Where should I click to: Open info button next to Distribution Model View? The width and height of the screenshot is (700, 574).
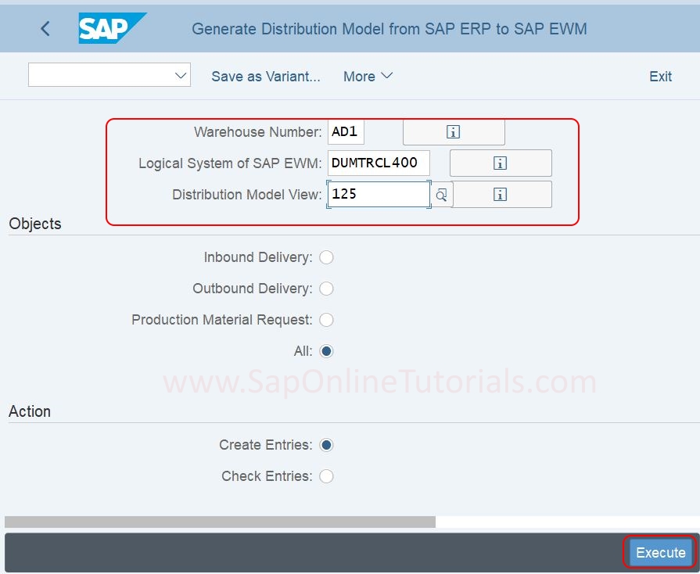coord(502,195)
